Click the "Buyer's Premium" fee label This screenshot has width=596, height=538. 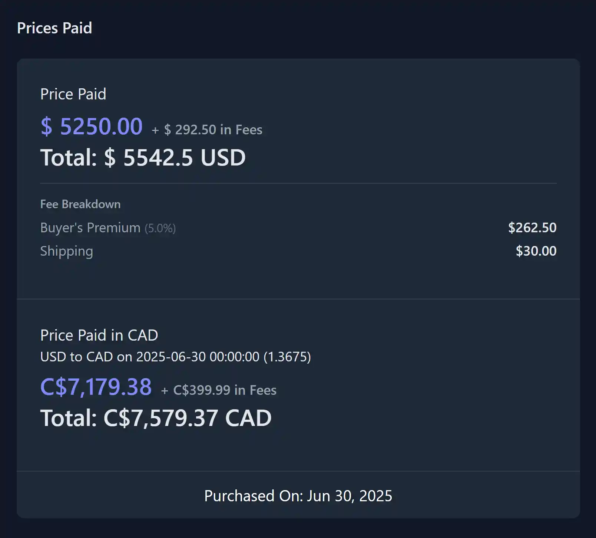click(90, 228)
